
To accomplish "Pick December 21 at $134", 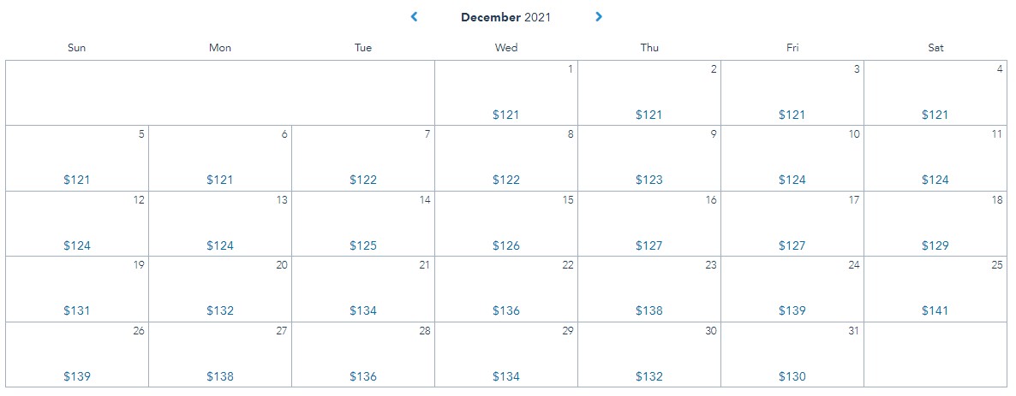I will pos(363,289).
